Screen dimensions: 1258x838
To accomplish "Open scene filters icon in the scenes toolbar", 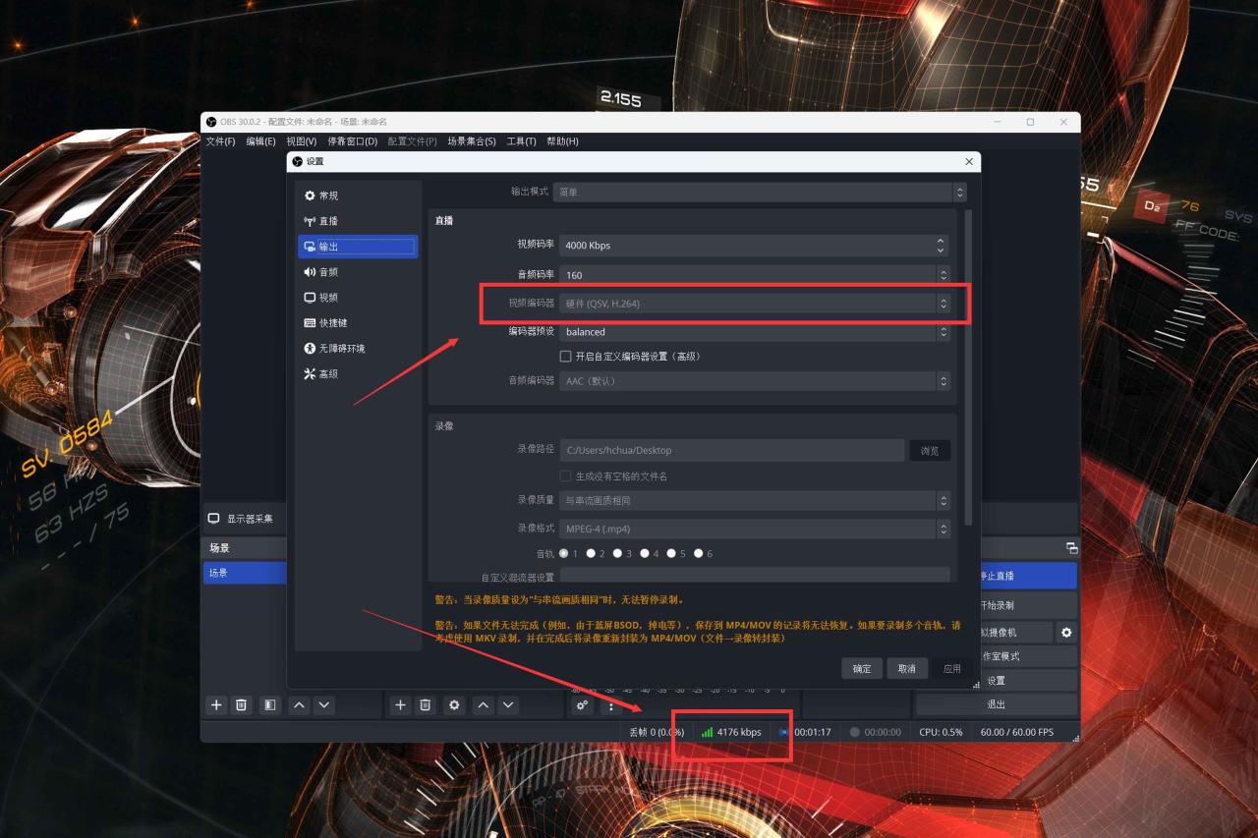I will coord(270,705).
